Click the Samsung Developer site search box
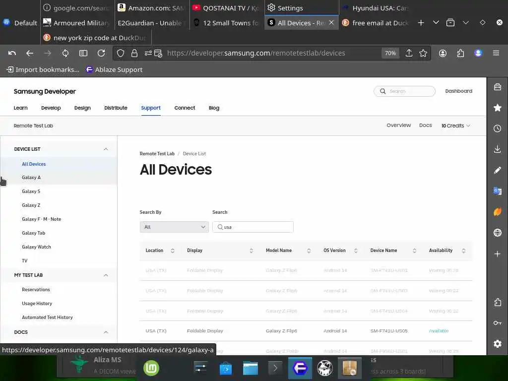The width and height of the screenshot is (508, 381). (x=404, y=91)
